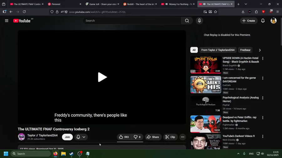Open browser downloads panel
The width and height of the screenshot is (282, 158).
[243, 12]
